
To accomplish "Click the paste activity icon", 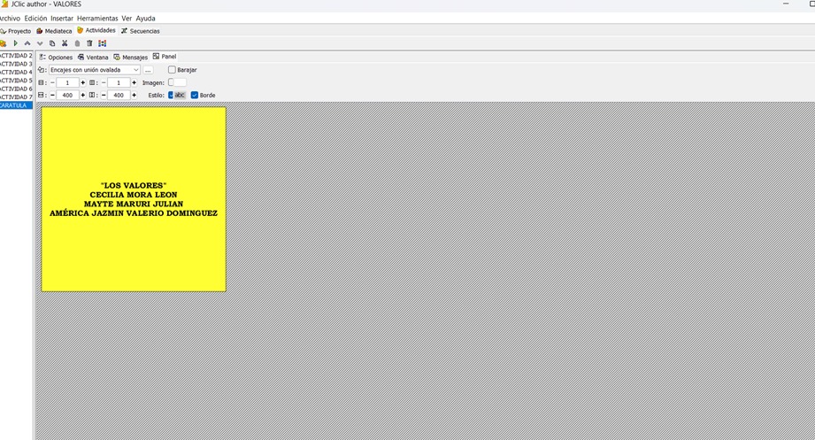I will pyautogui.click(x=77, y=43).
